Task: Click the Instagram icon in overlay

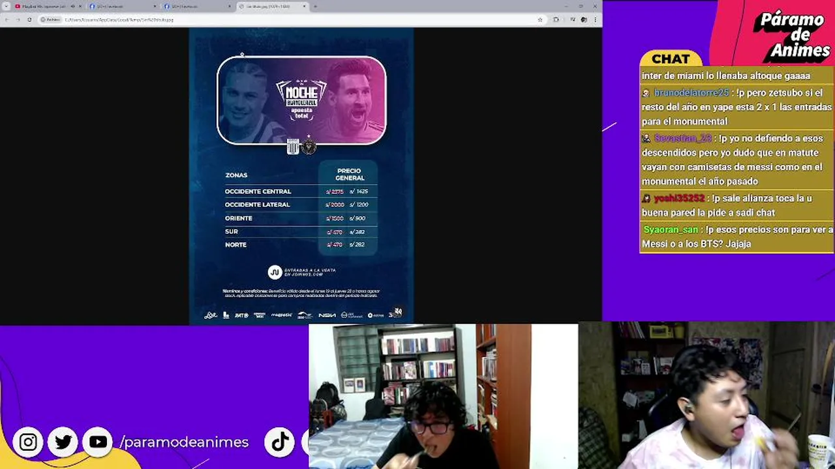Action: [28, 442]
